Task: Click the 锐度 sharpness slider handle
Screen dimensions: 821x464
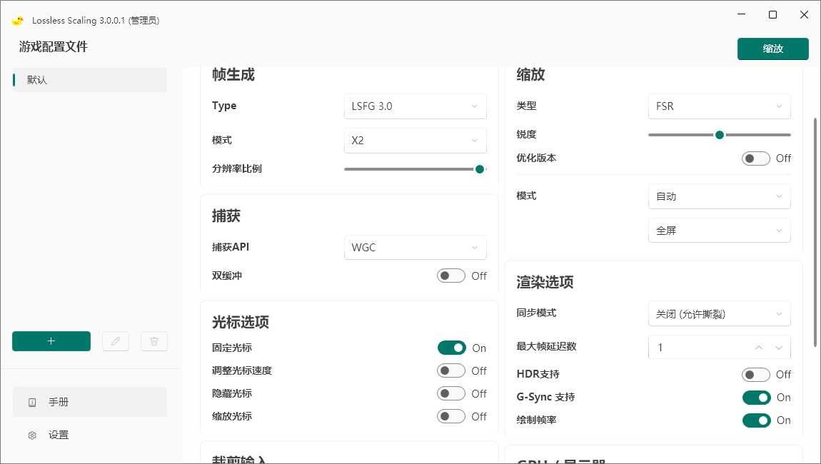Action: pyautogui.click(x=720, y=135)
